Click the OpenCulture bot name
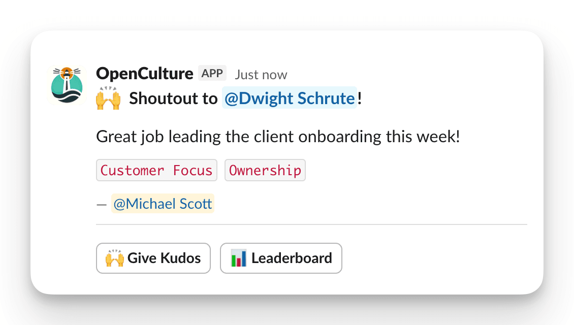574x325 pixels. pyautogui.click(x=144, y=74)
